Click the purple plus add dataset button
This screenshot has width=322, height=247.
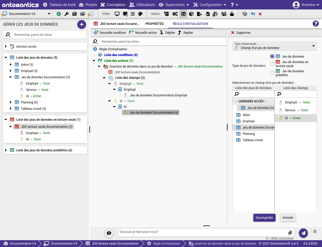click(x=82, y=24)
